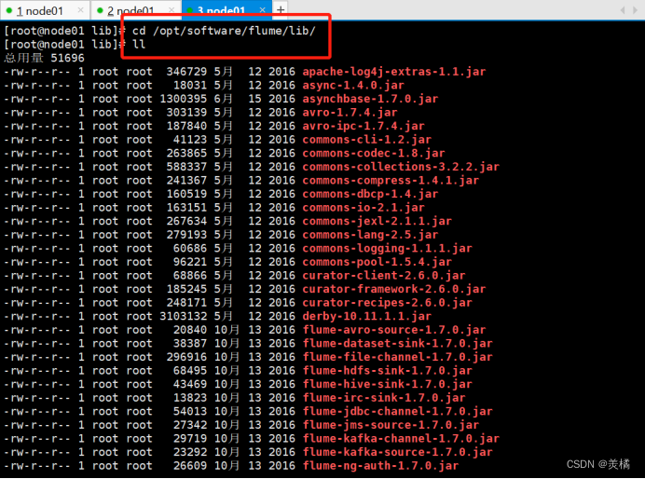Click commons-compress-1.4.1.jar filename
The image size is (645, 479).
(391, 180)
